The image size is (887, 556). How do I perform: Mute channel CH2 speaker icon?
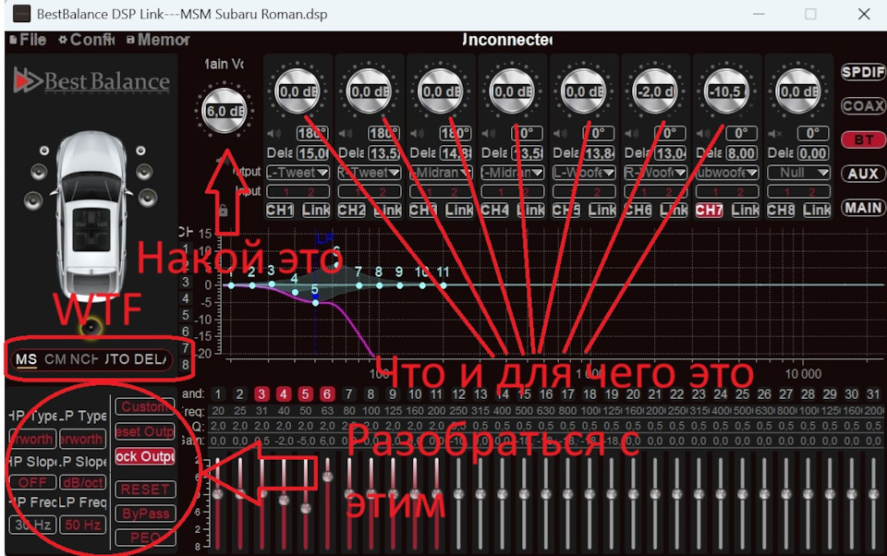coord(345,134)
